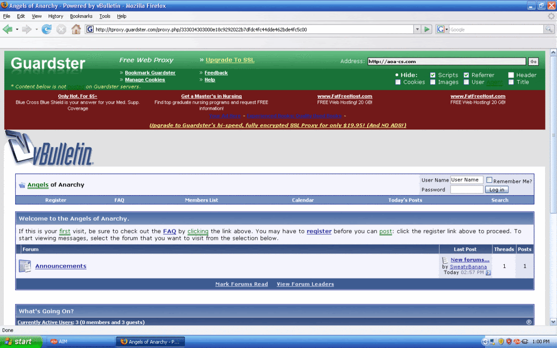
Task: Click the Guardster Address input field
Action: [447, 61]
